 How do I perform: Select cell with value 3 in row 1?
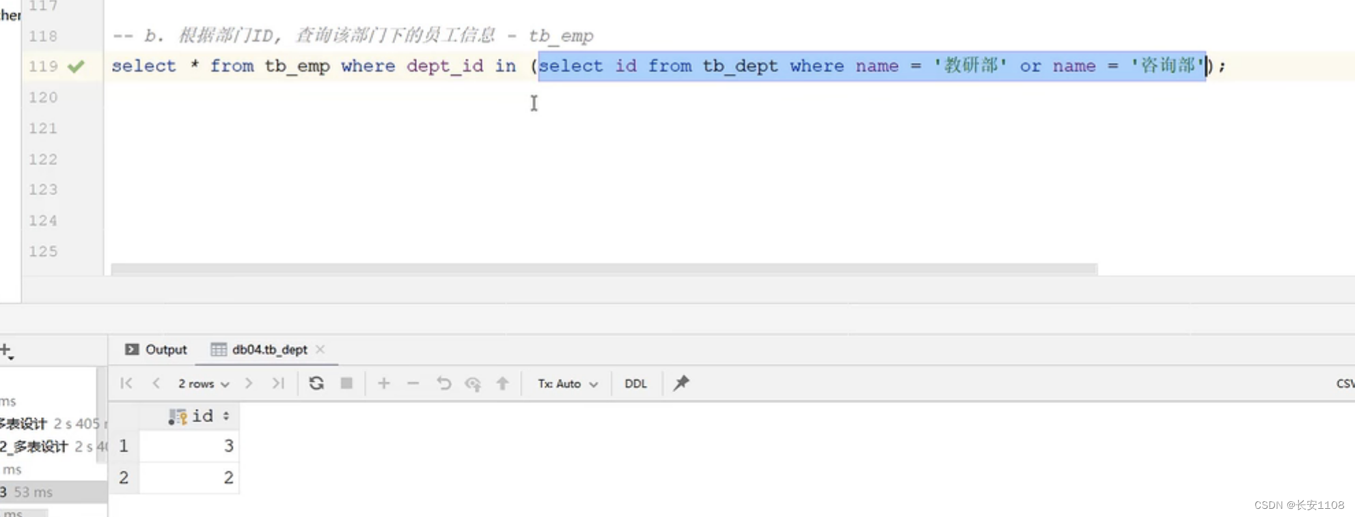(189, 446)
